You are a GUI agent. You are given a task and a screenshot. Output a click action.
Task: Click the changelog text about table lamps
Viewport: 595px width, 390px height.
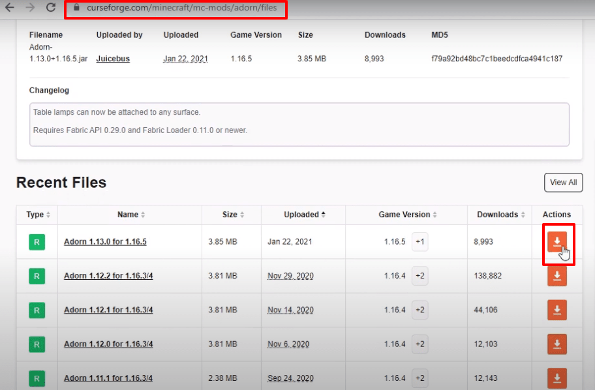click(x=117, y=112)
